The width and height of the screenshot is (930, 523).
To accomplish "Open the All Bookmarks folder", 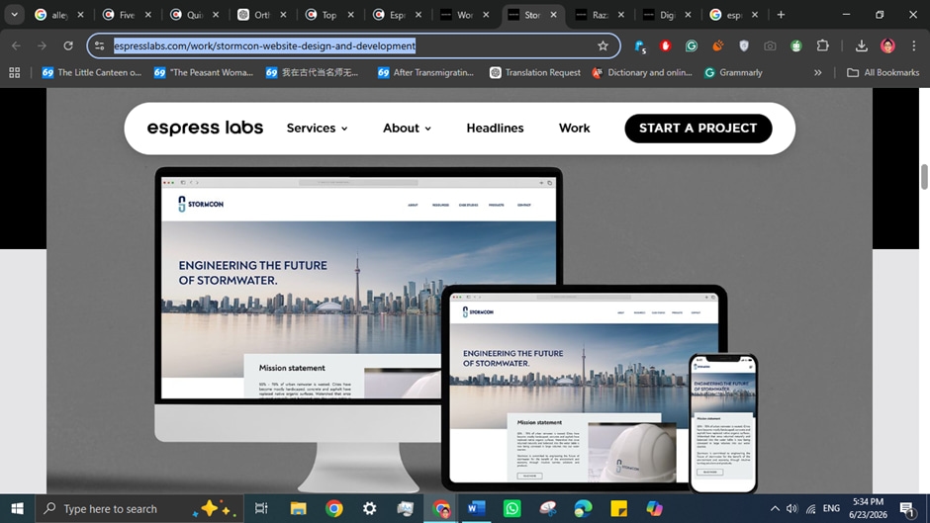I will 883,72.
